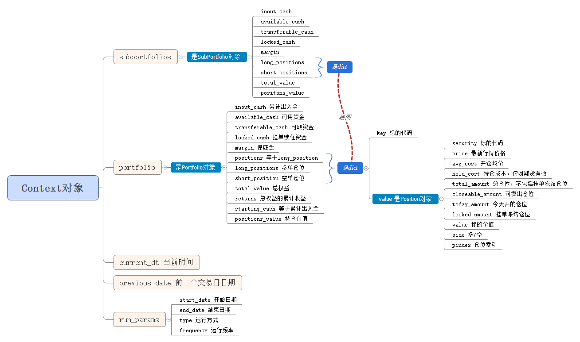The height and width of the screenshot is (342, 580).
Task: Collapse the subportfolios node toggle
Action: (x=180, y=57)
